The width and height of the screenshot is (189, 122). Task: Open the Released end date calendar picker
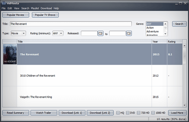[x=129, y=33]
